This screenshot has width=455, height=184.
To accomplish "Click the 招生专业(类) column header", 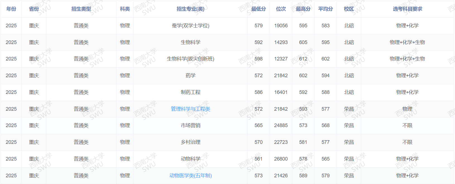I will tap(190, 9).
